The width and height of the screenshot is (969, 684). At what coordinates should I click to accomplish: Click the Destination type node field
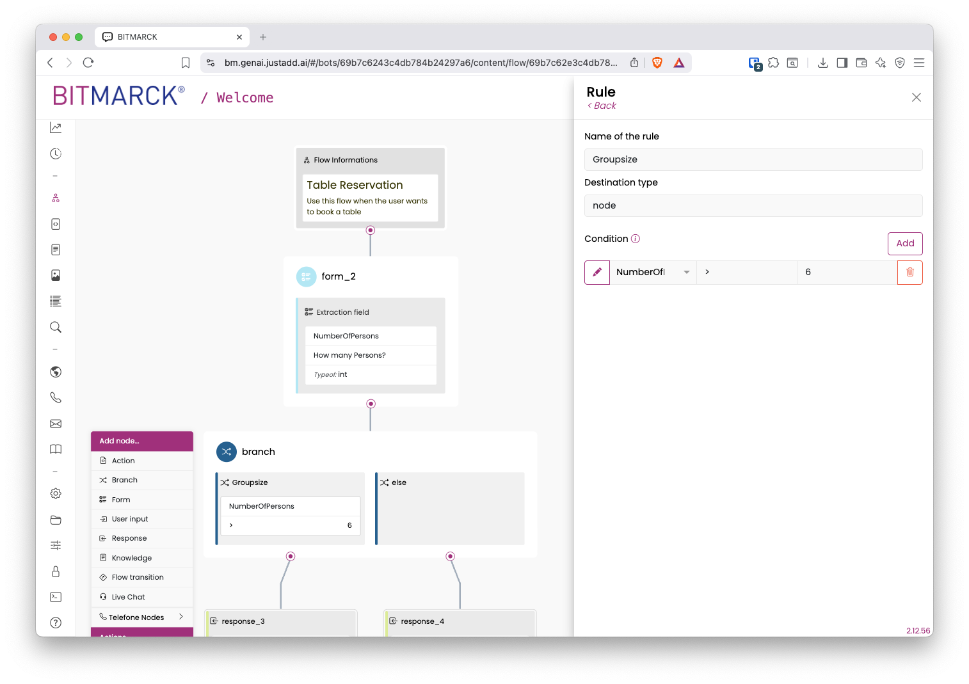(x=753, y=205)
